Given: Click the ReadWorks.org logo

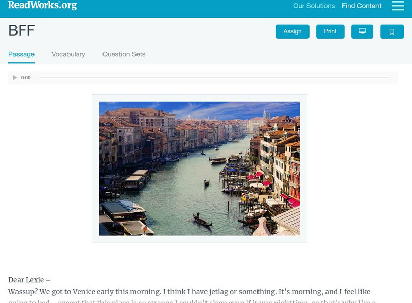Looking at the screenshot, I should 43,5.
